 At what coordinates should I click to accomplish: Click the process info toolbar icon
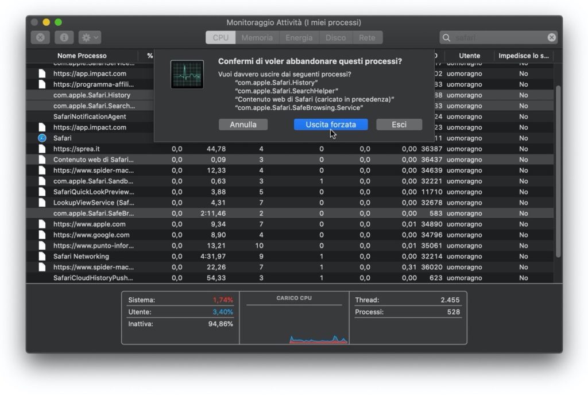click(x=64, y=37)
